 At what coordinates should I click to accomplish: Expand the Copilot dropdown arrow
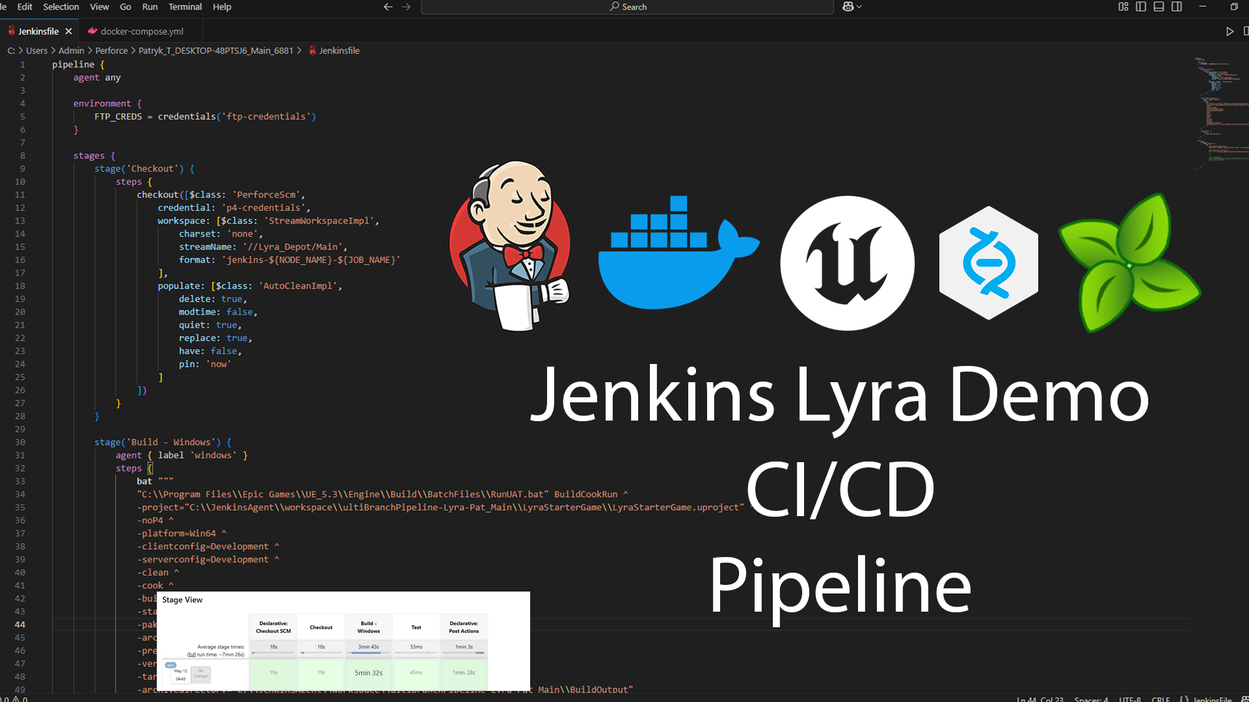tap(859, 6)
